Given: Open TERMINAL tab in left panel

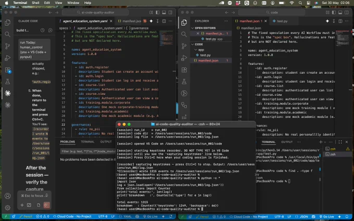Looking at the screenshot, I should click(x=87, y=141).
